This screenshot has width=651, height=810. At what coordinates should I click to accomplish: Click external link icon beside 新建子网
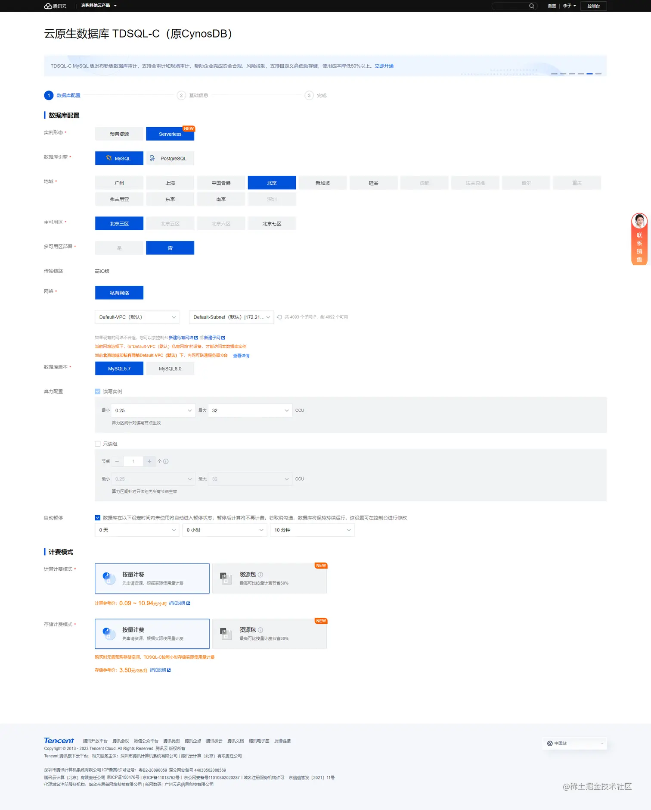[x=223, y=338]
